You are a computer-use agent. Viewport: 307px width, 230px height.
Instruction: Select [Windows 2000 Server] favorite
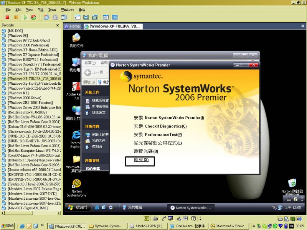click(25, 98)
